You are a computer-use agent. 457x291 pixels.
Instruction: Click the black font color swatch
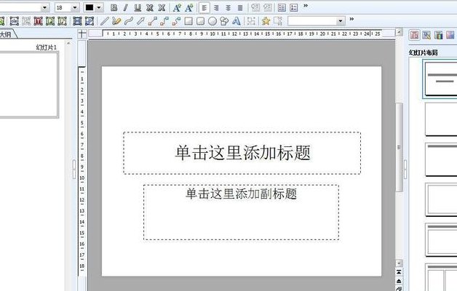click(90, 7)
